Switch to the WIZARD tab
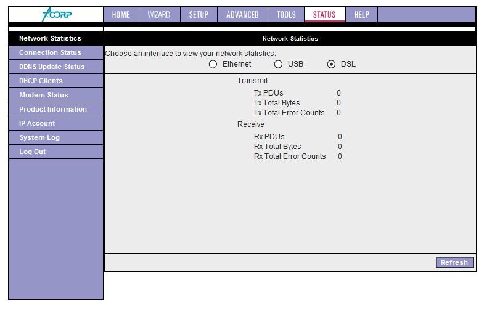Viewport: 492px width, 313px height. click(159, 14)
